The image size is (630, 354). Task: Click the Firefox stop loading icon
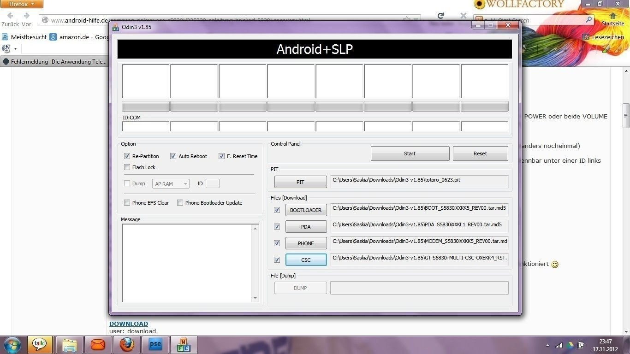(464, 16)
